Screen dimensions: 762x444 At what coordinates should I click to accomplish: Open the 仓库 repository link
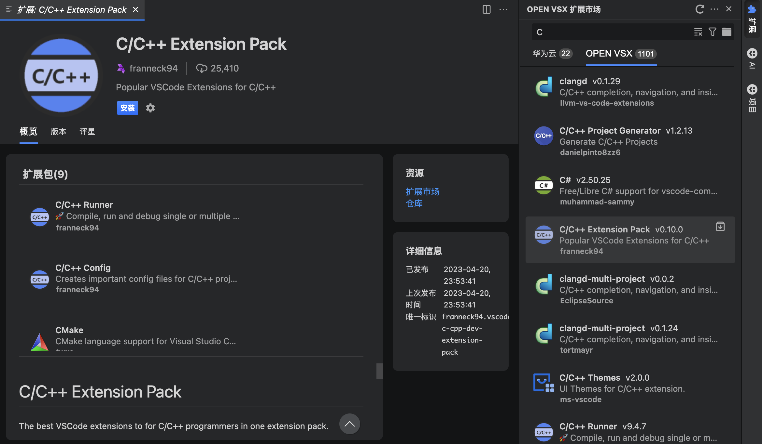(414, 203)
